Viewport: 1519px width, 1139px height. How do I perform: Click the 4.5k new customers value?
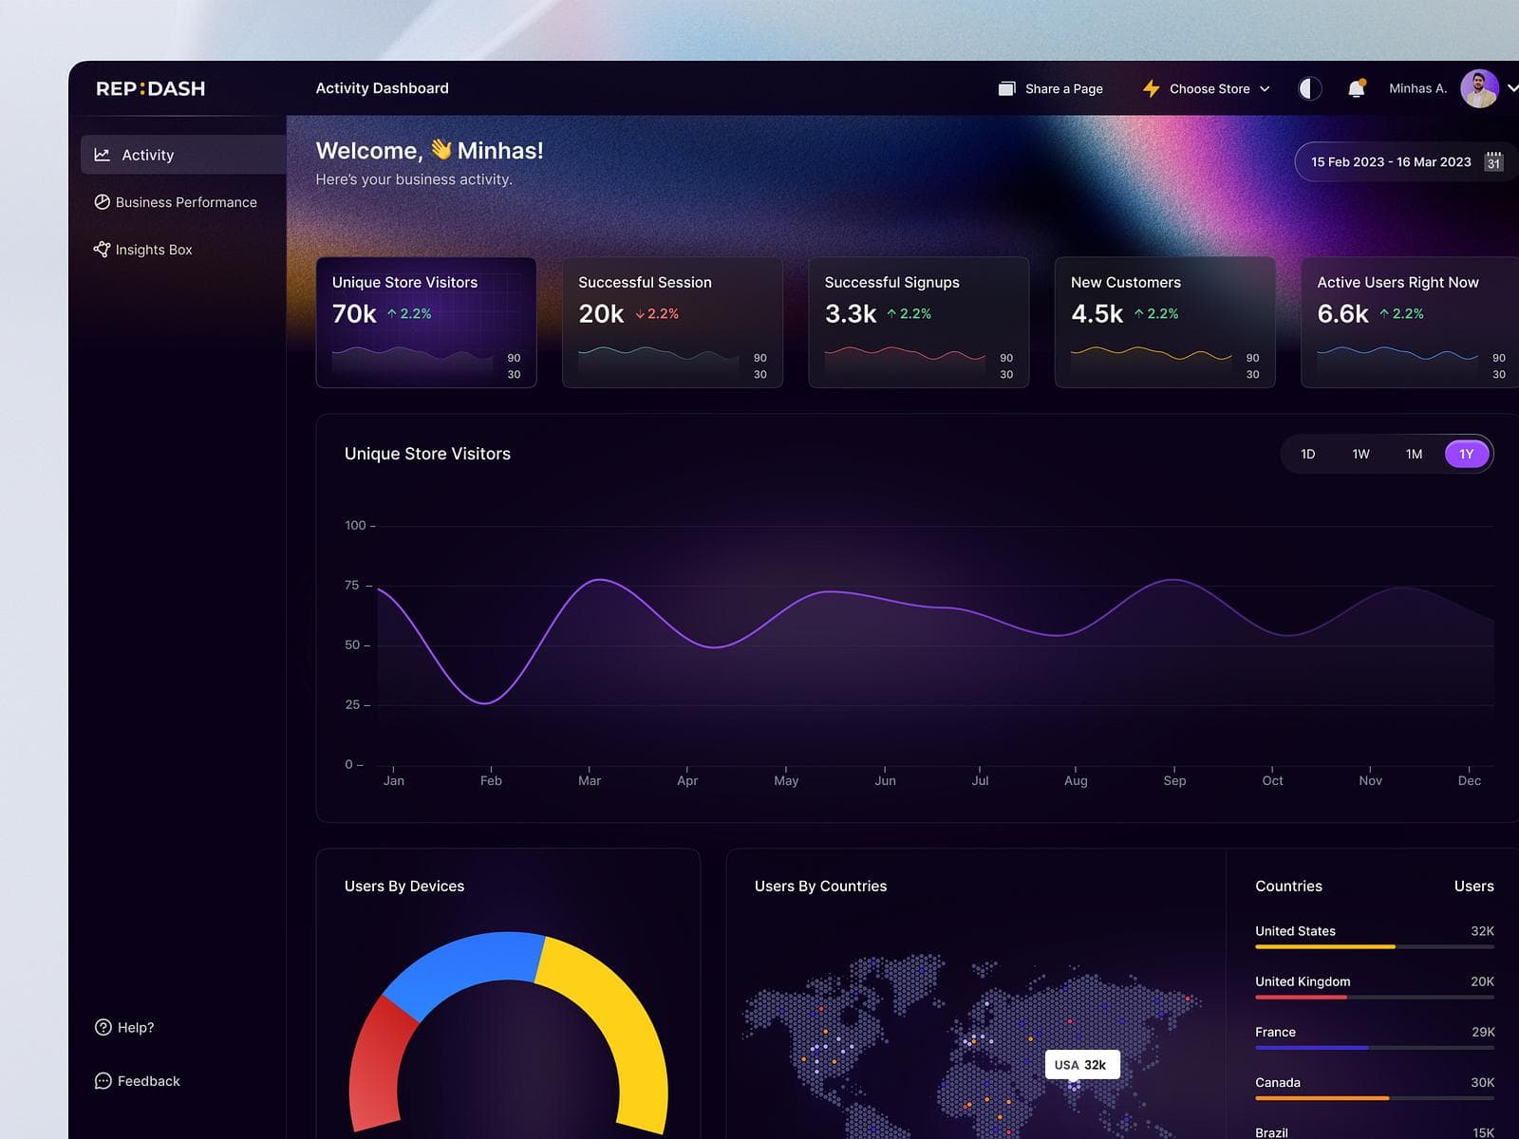pos(1097,313)
